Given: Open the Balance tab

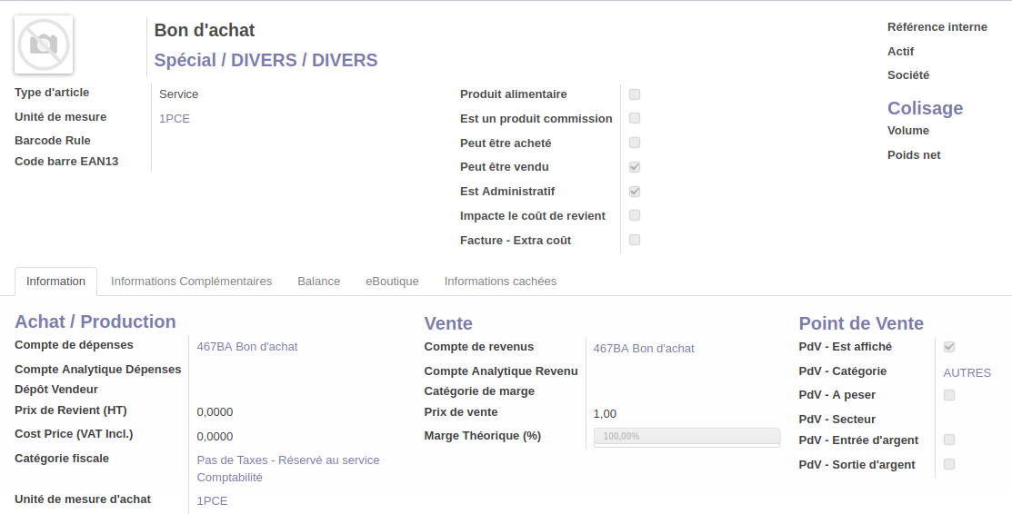Looking at the screenshot, I should click(318, 282).
